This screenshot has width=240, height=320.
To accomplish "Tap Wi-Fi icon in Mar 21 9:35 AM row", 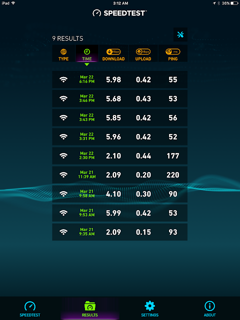I will [x=63, y=232].
